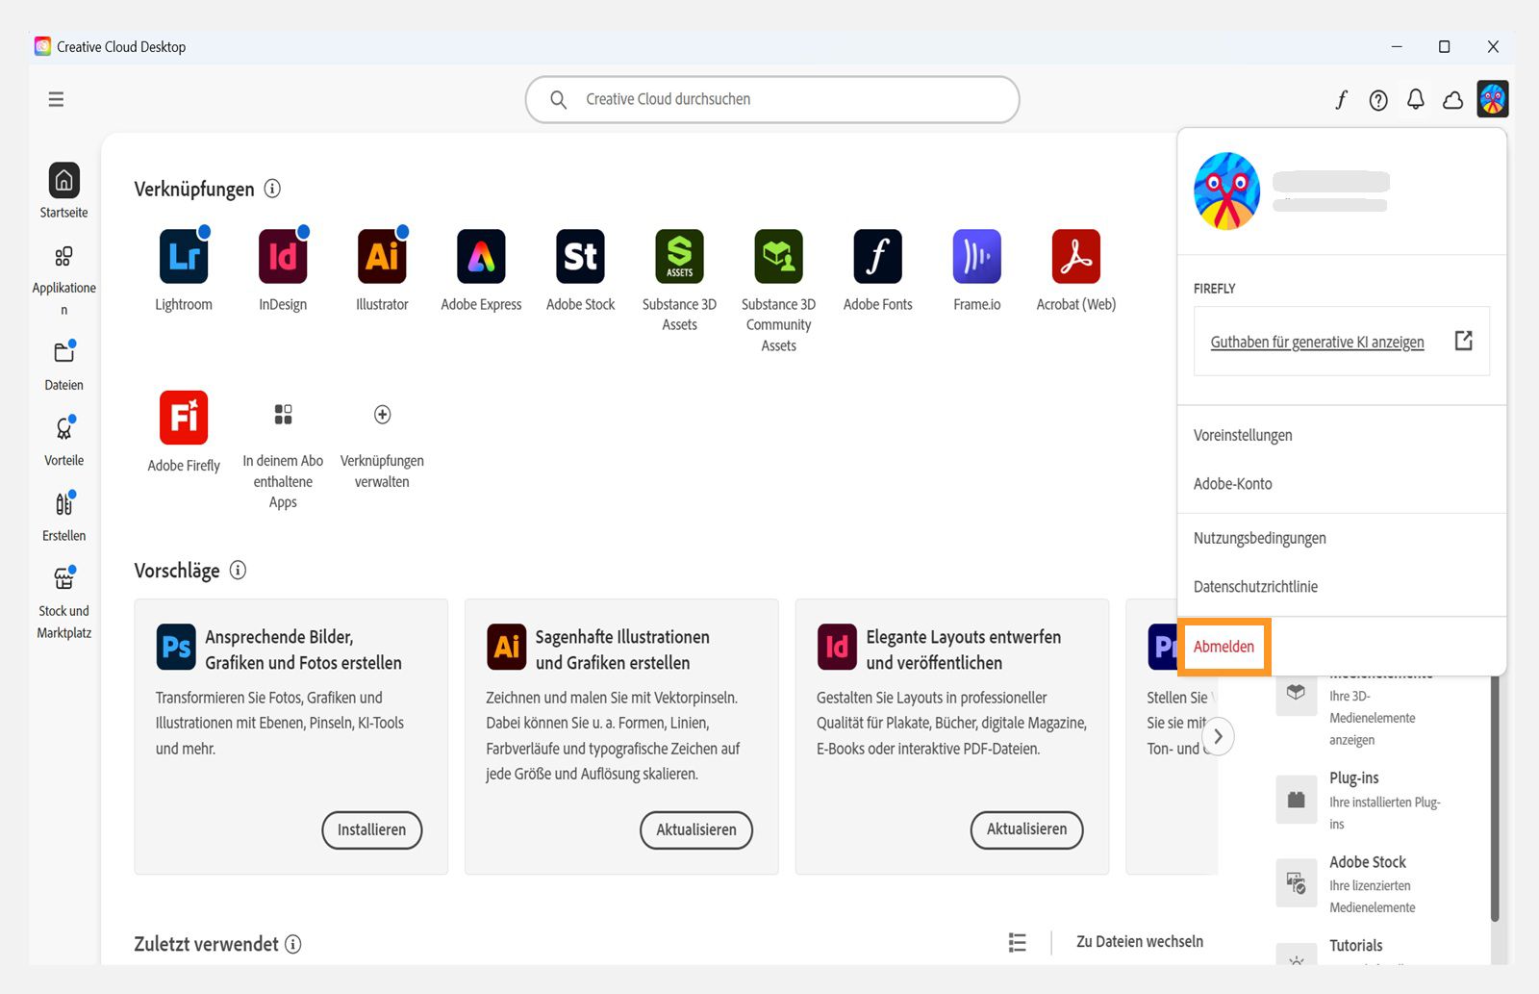The height and width of the screenshot is (994, 1539).
Task: Open the Adobe Fonts icon in top bar
Action: pyautogui.click(x=1341, y=99)
